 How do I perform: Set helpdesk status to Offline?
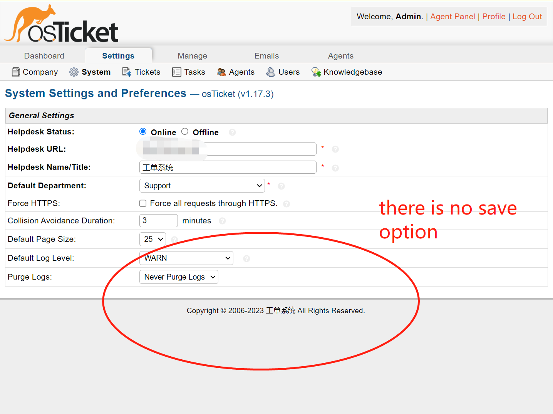[185, 132]
